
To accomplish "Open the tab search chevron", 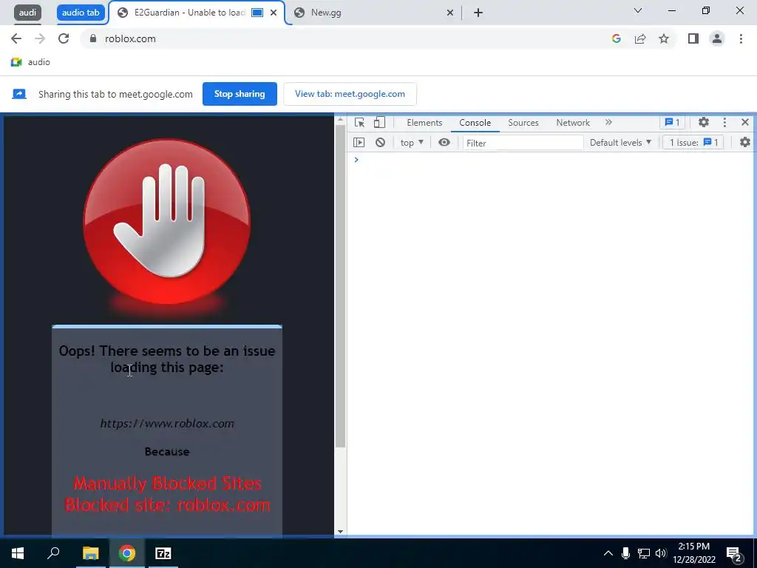I will coord(638,10).
